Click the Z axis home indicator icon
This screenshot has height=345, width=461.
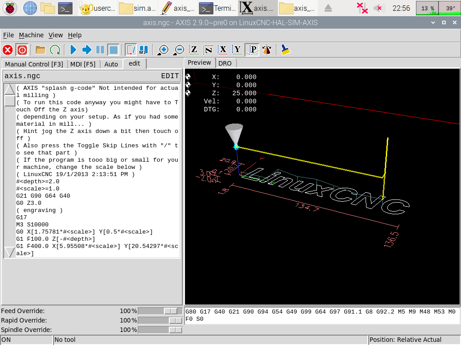pyautogui.click(x=188, y=93)
